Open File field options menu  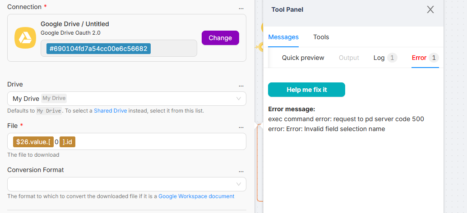(241, 127)
